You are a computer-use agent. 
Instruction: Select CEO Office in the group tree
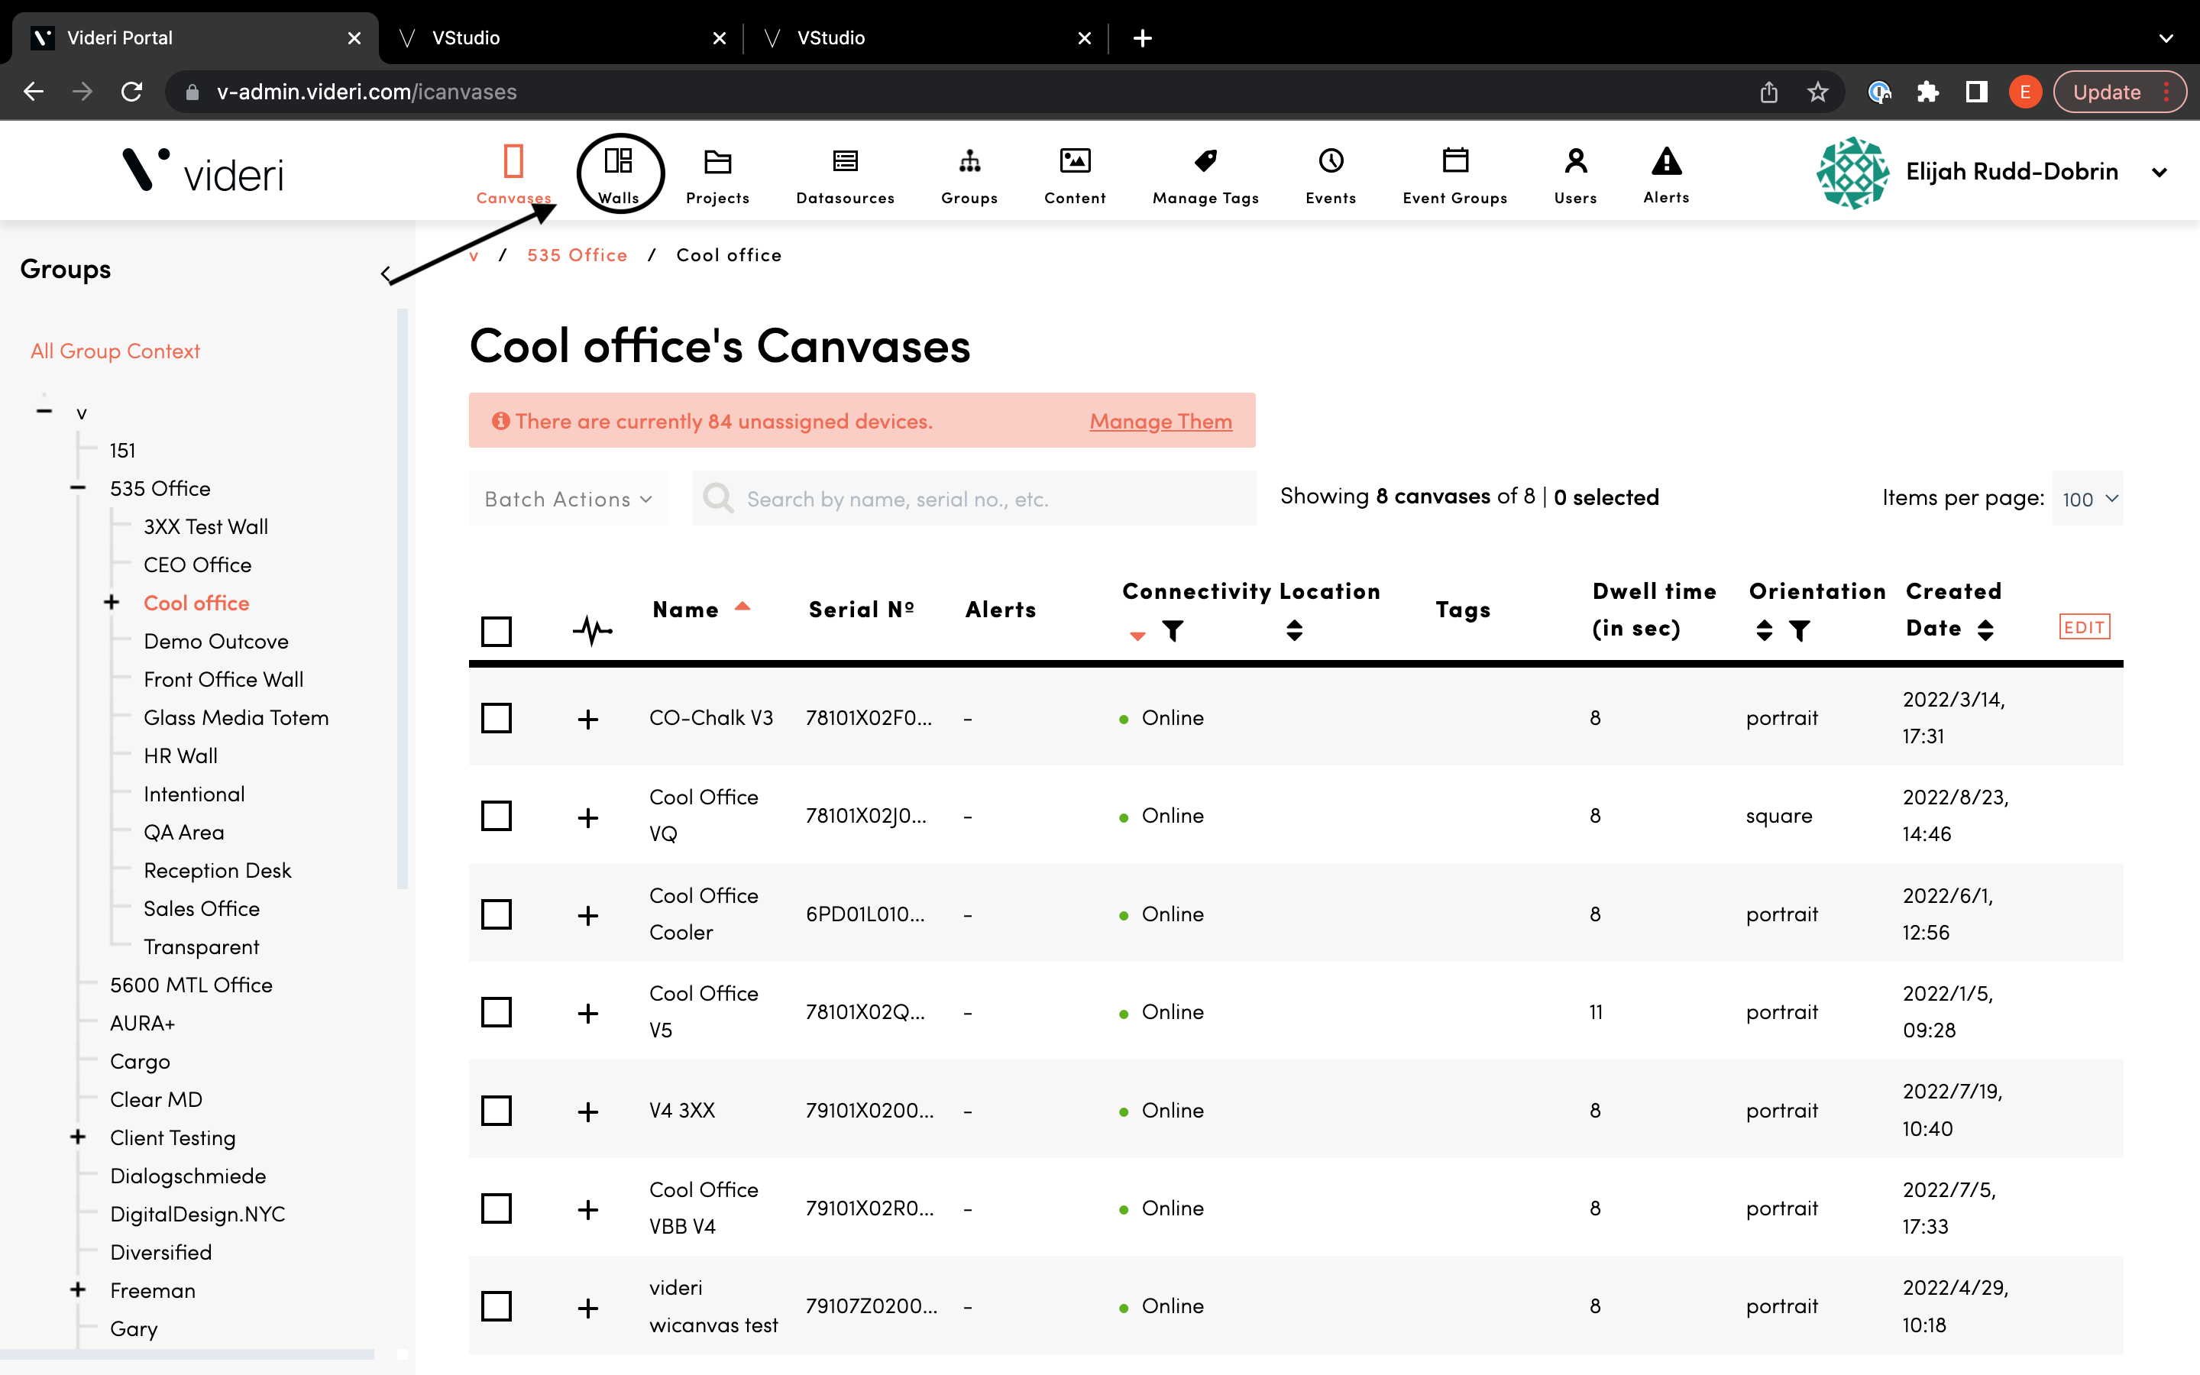(197, 565)
